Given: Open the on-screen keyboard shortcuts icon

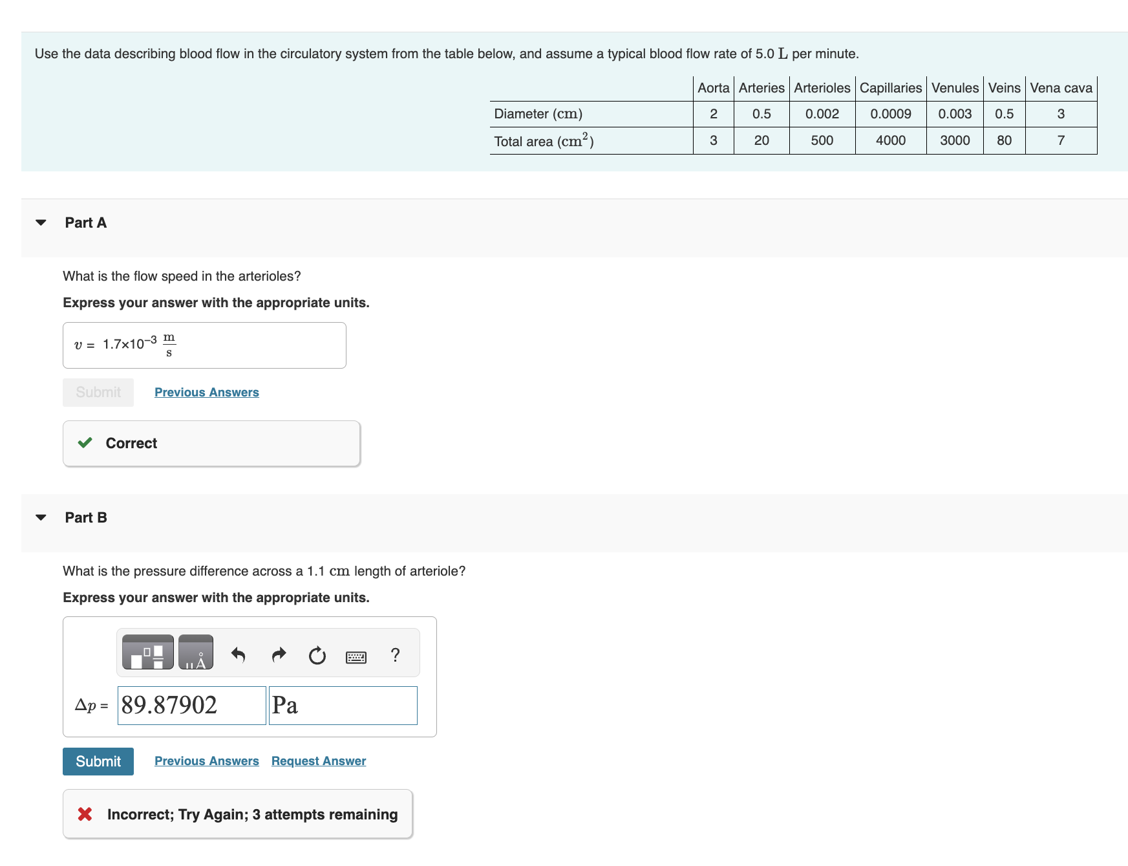Looking at the screenshot, I should click(356, 656).
